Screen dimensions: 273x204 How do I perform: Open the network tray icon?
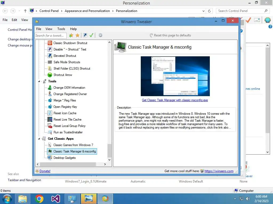tap(242, 199)
